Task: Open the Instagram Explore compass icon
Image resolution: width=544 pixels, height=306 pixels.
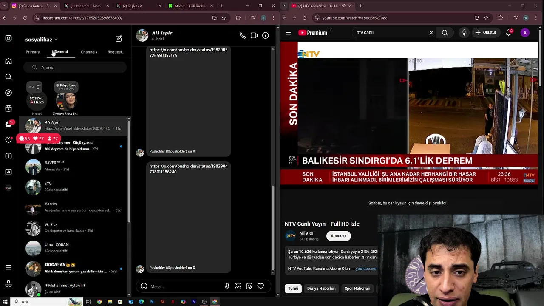Action: [x=8, y=93]
